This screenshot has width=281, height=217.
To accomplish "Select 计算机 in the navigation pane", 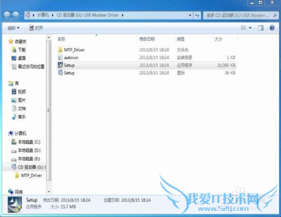I will (x=21, y=133).
